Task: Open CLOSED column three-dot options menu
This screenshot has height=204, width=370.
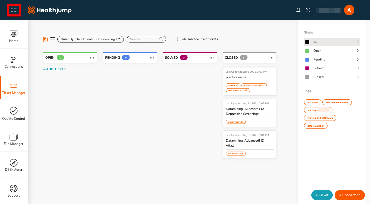Action: click(x=271, y=58)
